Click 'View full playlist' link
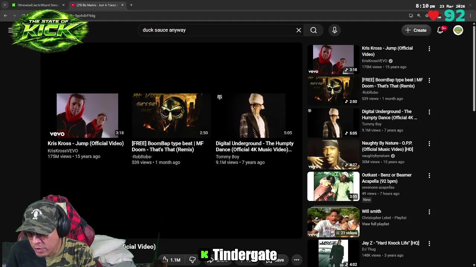This screenshot has height=267, width=476. click(x=375, y=224)
